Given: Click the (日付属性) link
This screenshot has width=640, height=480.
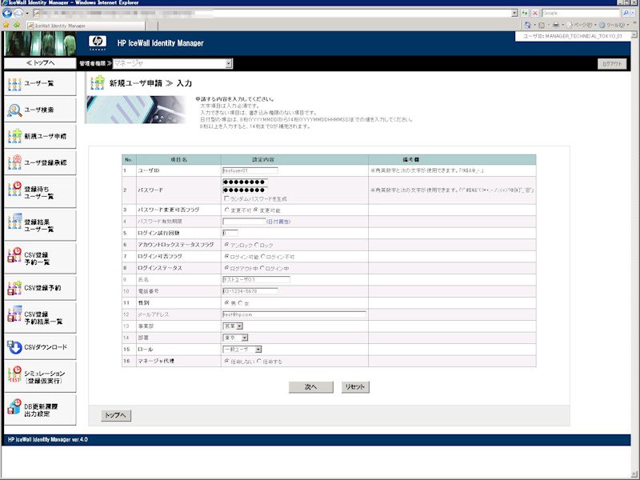Looking at the screenshot, I should pos(278,222).
